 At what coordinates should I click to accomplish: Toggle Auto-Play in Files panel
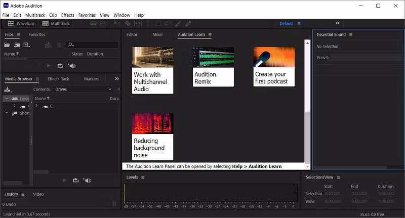point(71,66)
